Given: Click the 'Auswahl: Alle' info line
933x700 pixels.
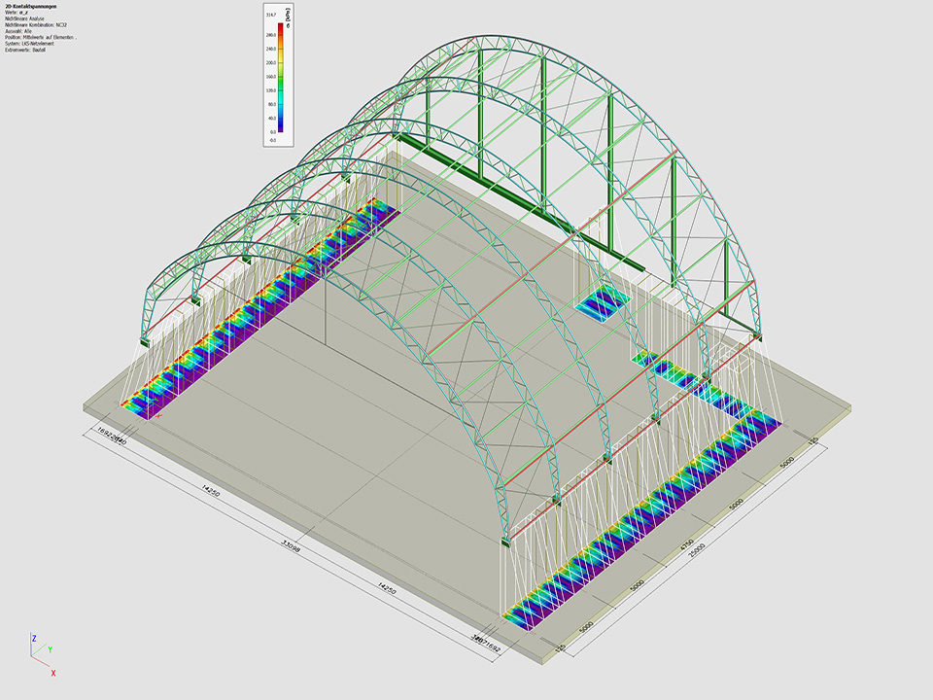Looking at the screenshot, I should pyautogui.click(x=19, y=31).
